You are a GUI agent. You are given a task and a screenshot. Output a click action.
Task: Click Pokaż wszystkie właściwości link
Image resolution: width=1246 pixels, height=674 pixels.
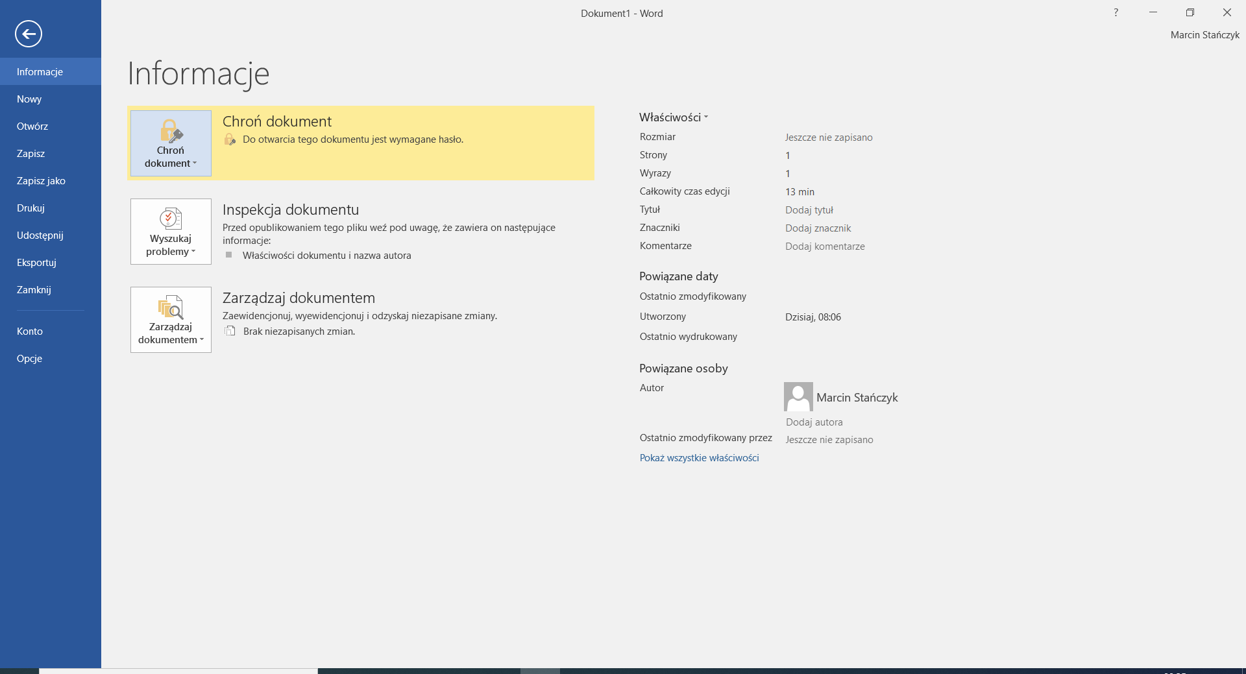coord(699,458)
